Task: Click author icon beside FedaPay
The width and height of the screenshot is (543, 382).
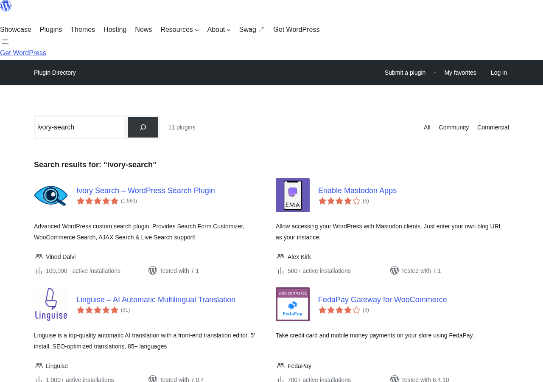Action: (281, 365)
